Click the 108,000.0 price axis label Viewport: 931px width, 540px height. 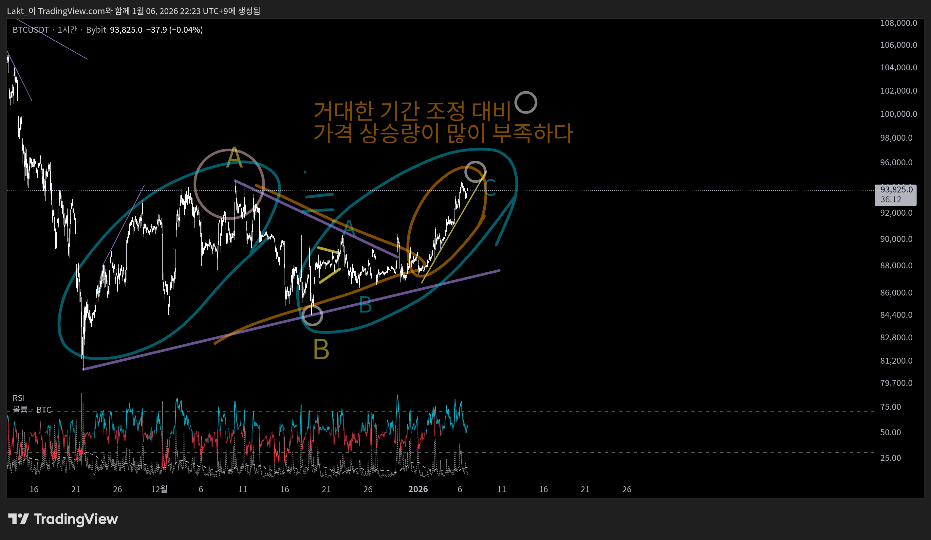899,23
